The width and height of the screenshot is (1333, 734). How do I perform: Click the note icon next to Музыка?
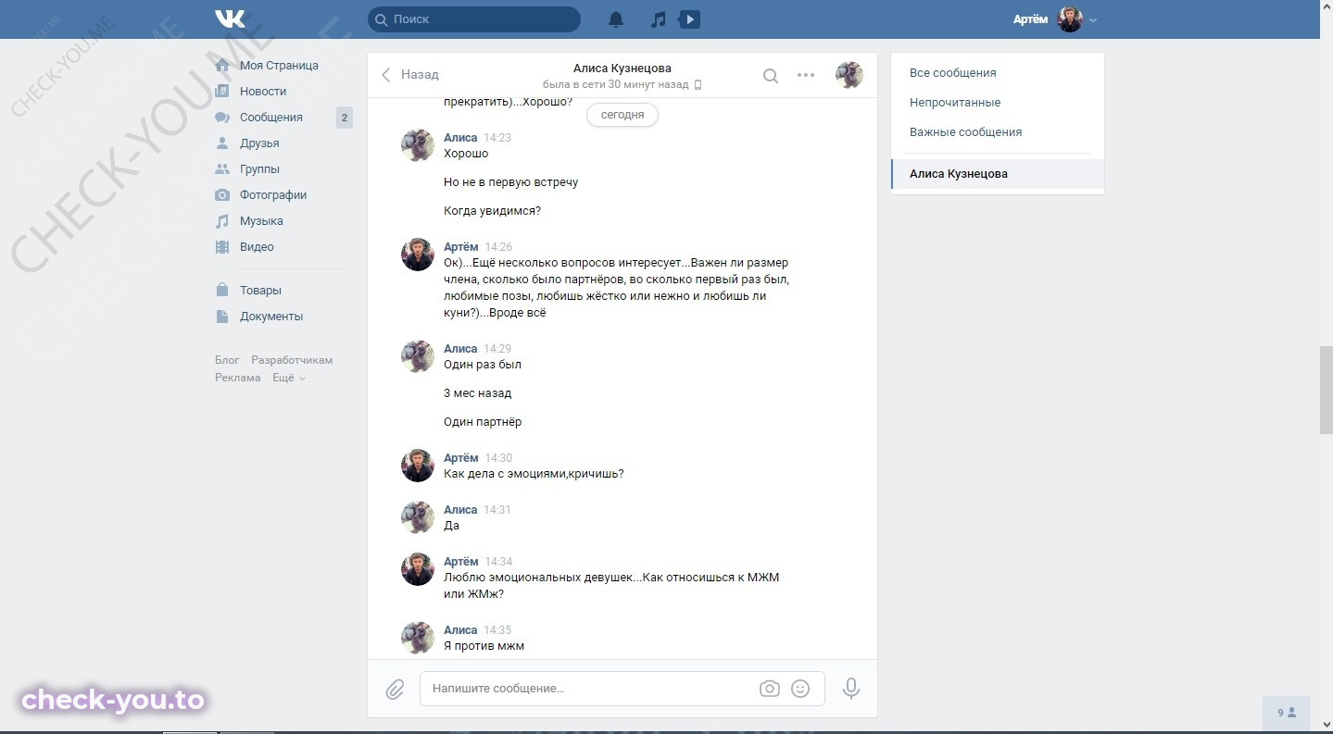pyautogui.click(x=222, y=221)
